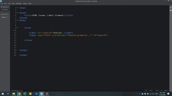Open video player app in taskbar
Image resolution: width=172 pixels, height=96 pixels.
click(x=47, y=94)
